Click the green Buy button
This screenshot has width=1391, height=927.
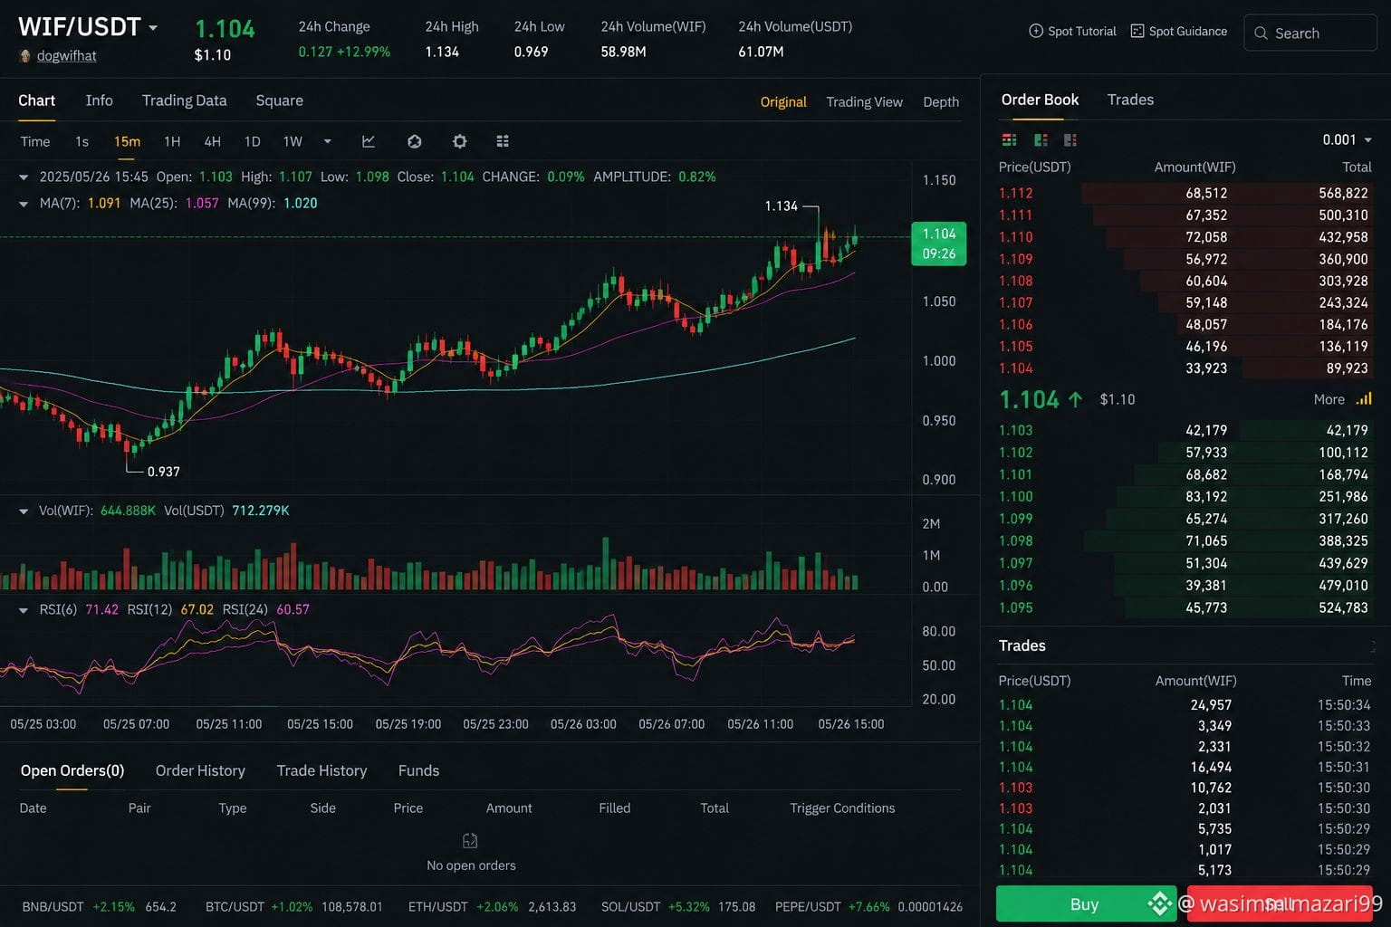pyautogui.click(x=1086, y=903)
